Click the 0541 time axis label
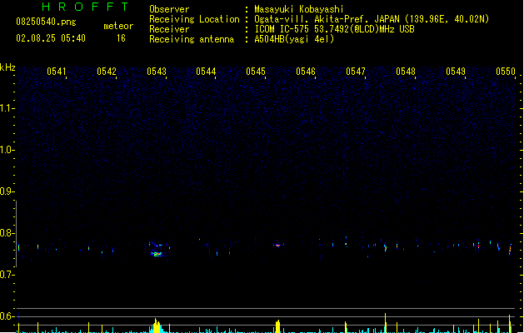The height and width of the screenshot is (333, 524). 56,72
